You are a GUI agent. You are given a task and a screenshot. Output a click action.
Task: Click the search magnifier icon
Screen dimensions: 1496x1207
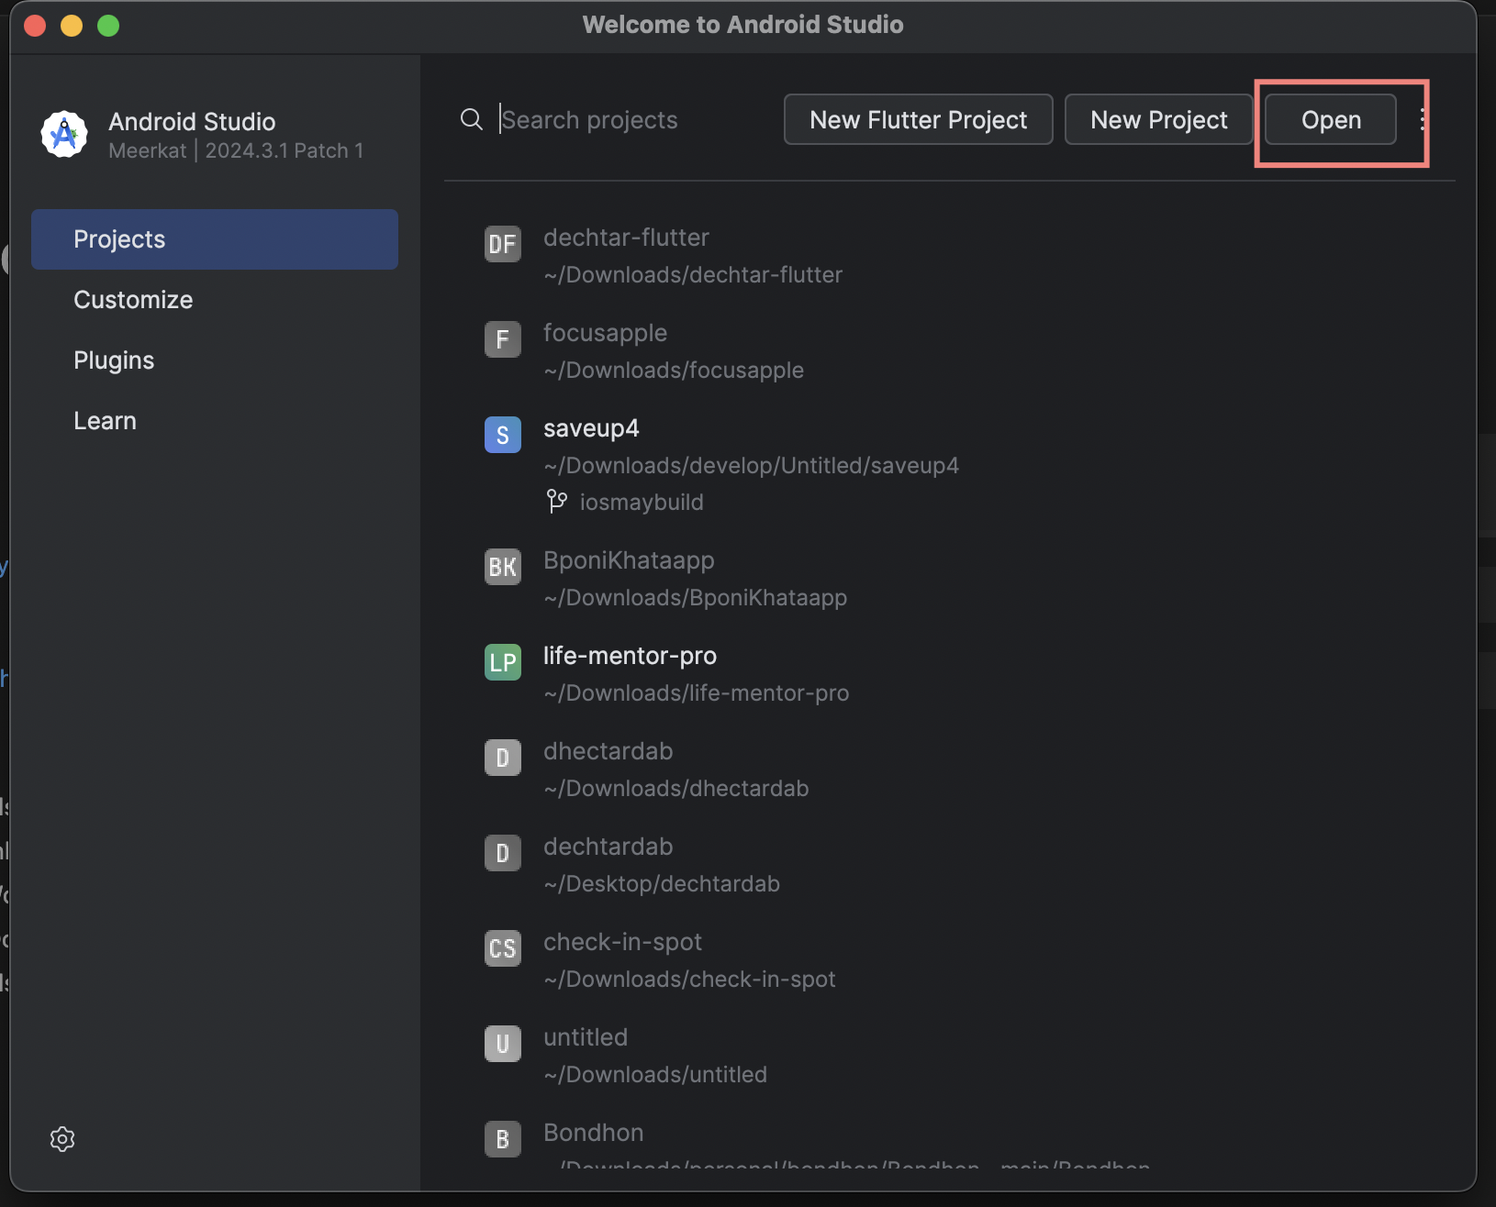pos(472,119)
